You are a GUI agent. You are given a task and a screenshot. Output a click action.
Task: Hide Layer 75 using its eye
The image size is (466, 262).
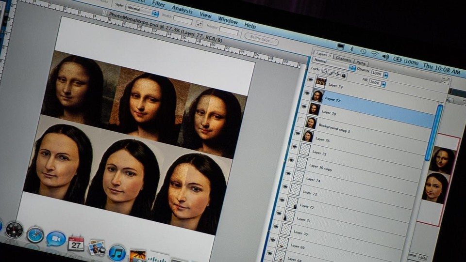pos(295,146)
